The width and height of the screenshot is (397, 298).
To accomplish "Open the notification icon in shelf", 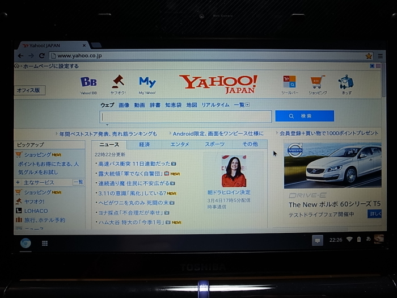I will point(318,240).
